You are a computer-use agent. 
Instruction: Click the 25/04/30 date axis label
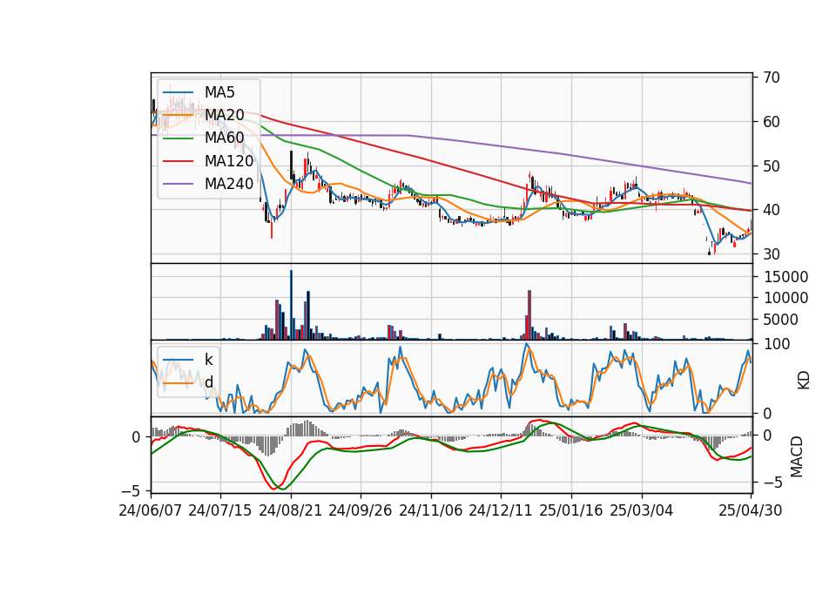751,510
